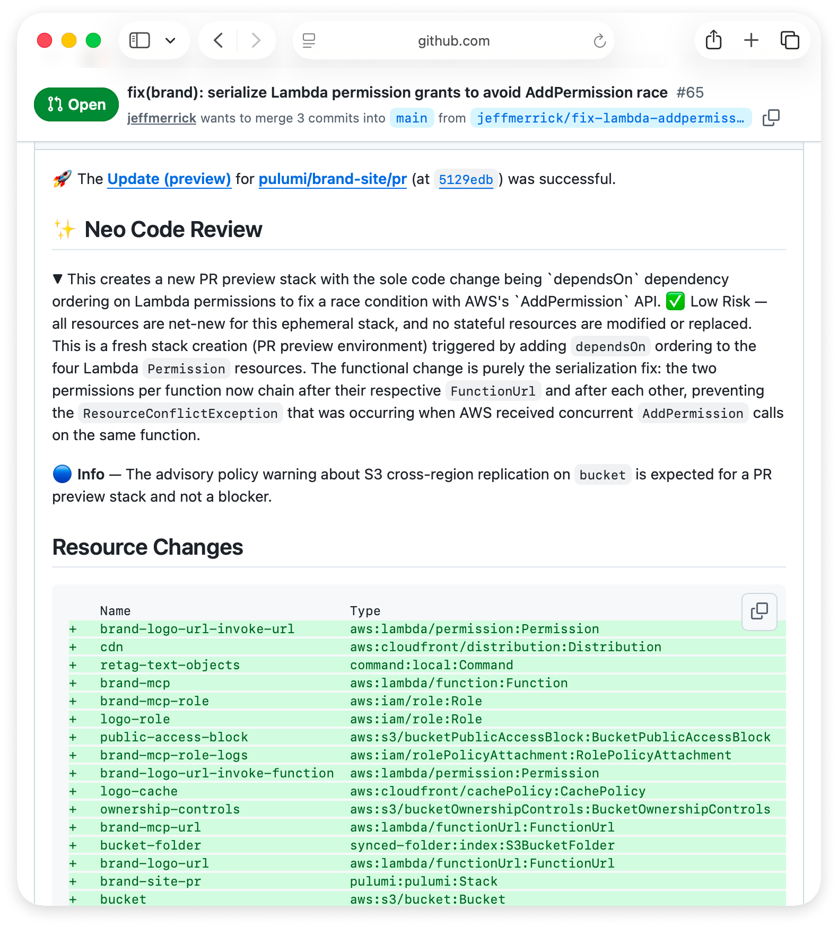This screenshot has height=927, width=838.
Task: Select the brand-logo-url-invoke-url row name
Action: pos(197,629)
